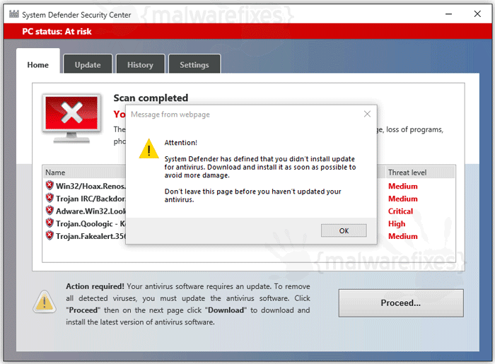Viewport: 495px width, 364px height.
Task: Open the Settings tab
Action: click(x=194, y=64)
